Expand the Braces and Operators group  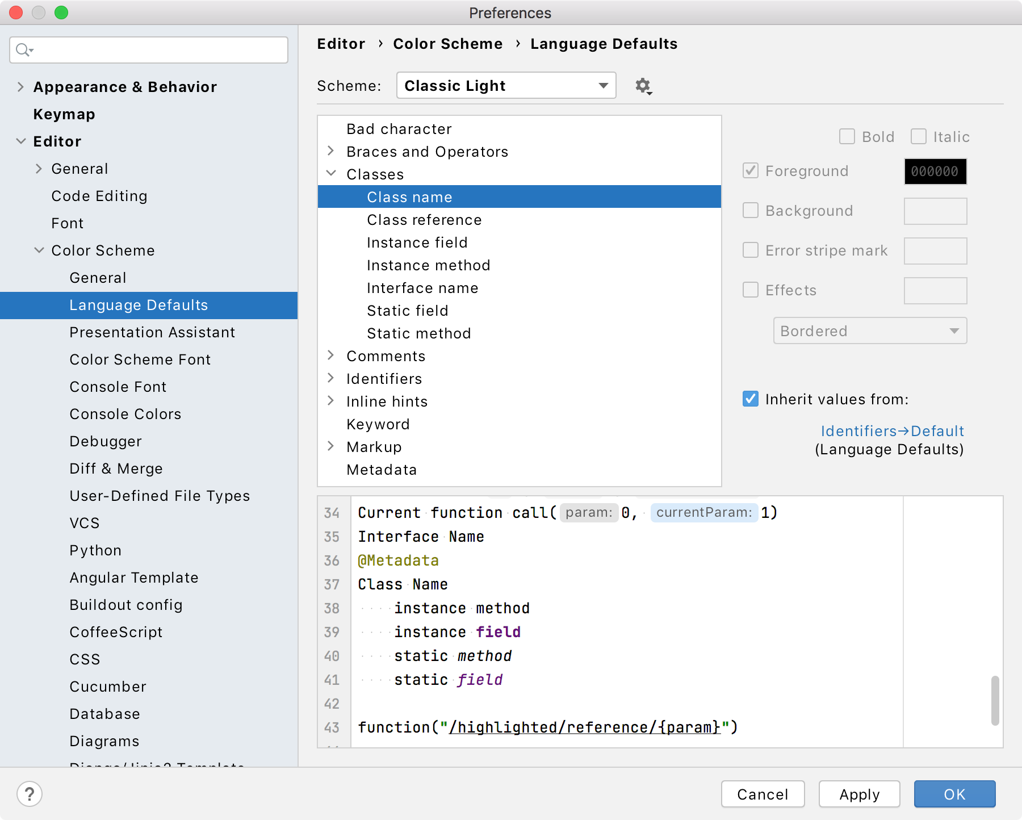(331, 151)
